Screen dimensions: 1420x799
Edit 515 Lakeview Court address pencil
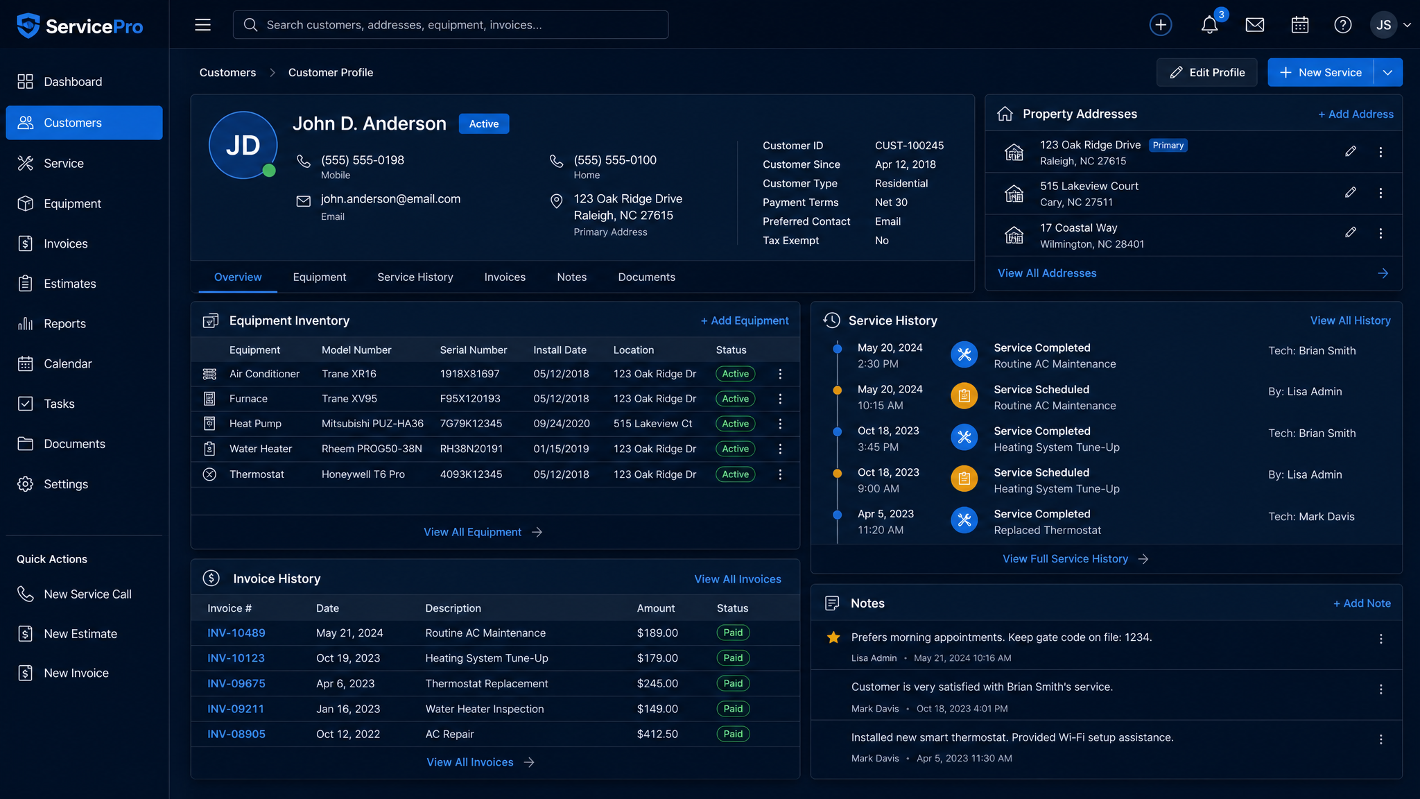[x=1350, y=192]
